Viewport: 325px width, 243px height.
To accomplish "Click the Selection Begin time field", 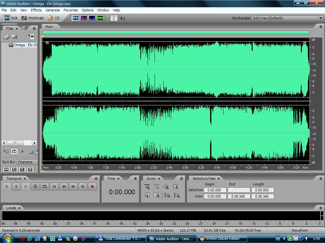I will click(x=215, y=190).
